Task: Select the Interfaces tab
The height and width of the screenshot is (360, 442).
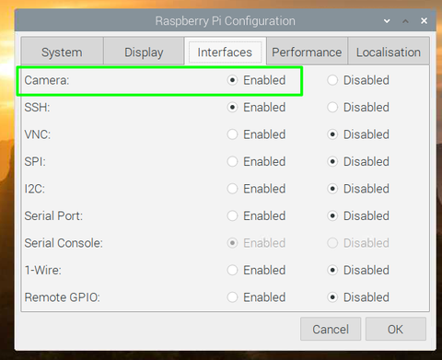Action: click(x=225, y=52)
